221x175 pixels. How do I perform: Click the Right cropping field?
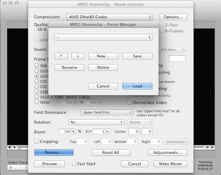pos(156,142)
